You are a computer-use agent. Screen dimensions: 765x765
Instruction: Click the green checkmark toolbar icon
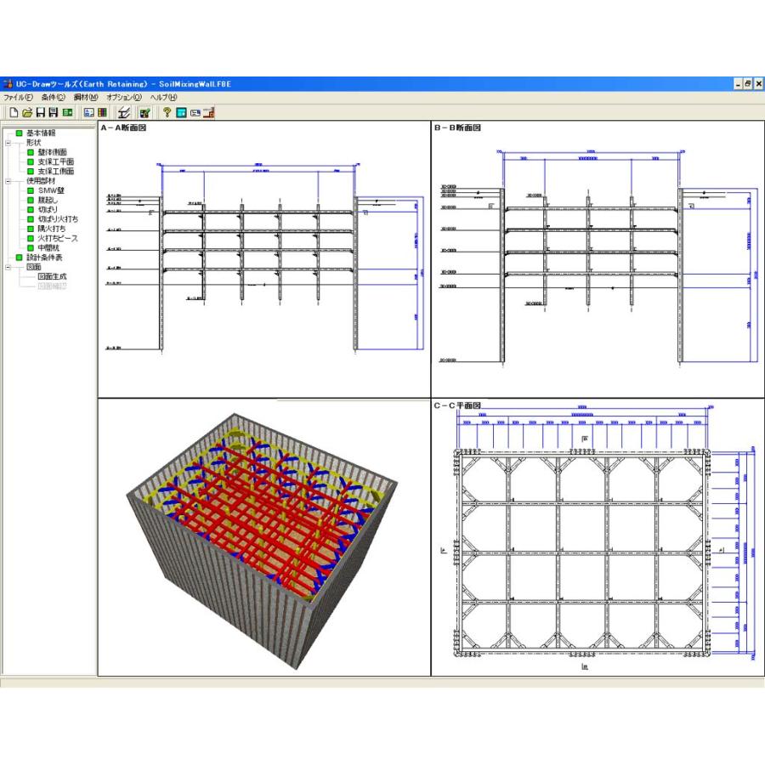coord(144,113)
